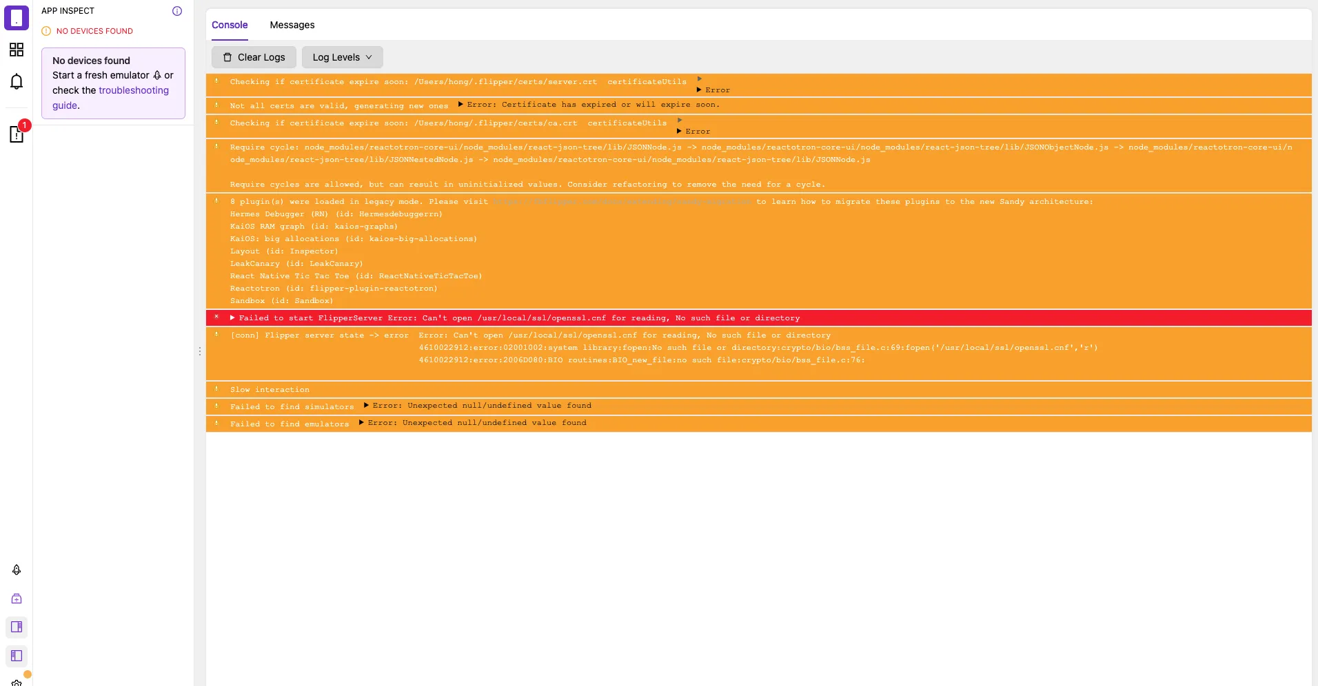The image size is (1318, 686).
Task: Toggle the left sidebar panel
Action: [x=17, y=656]
